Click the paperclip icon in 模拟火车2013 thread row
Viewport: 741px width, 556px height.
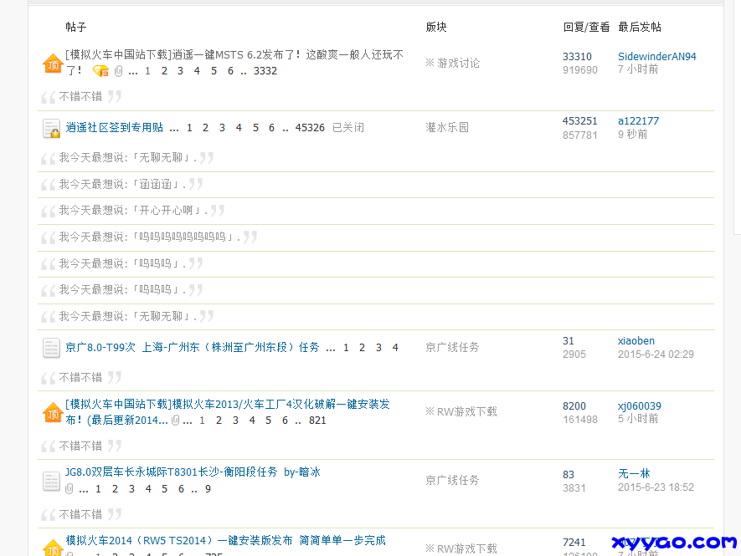coord(176,421)
